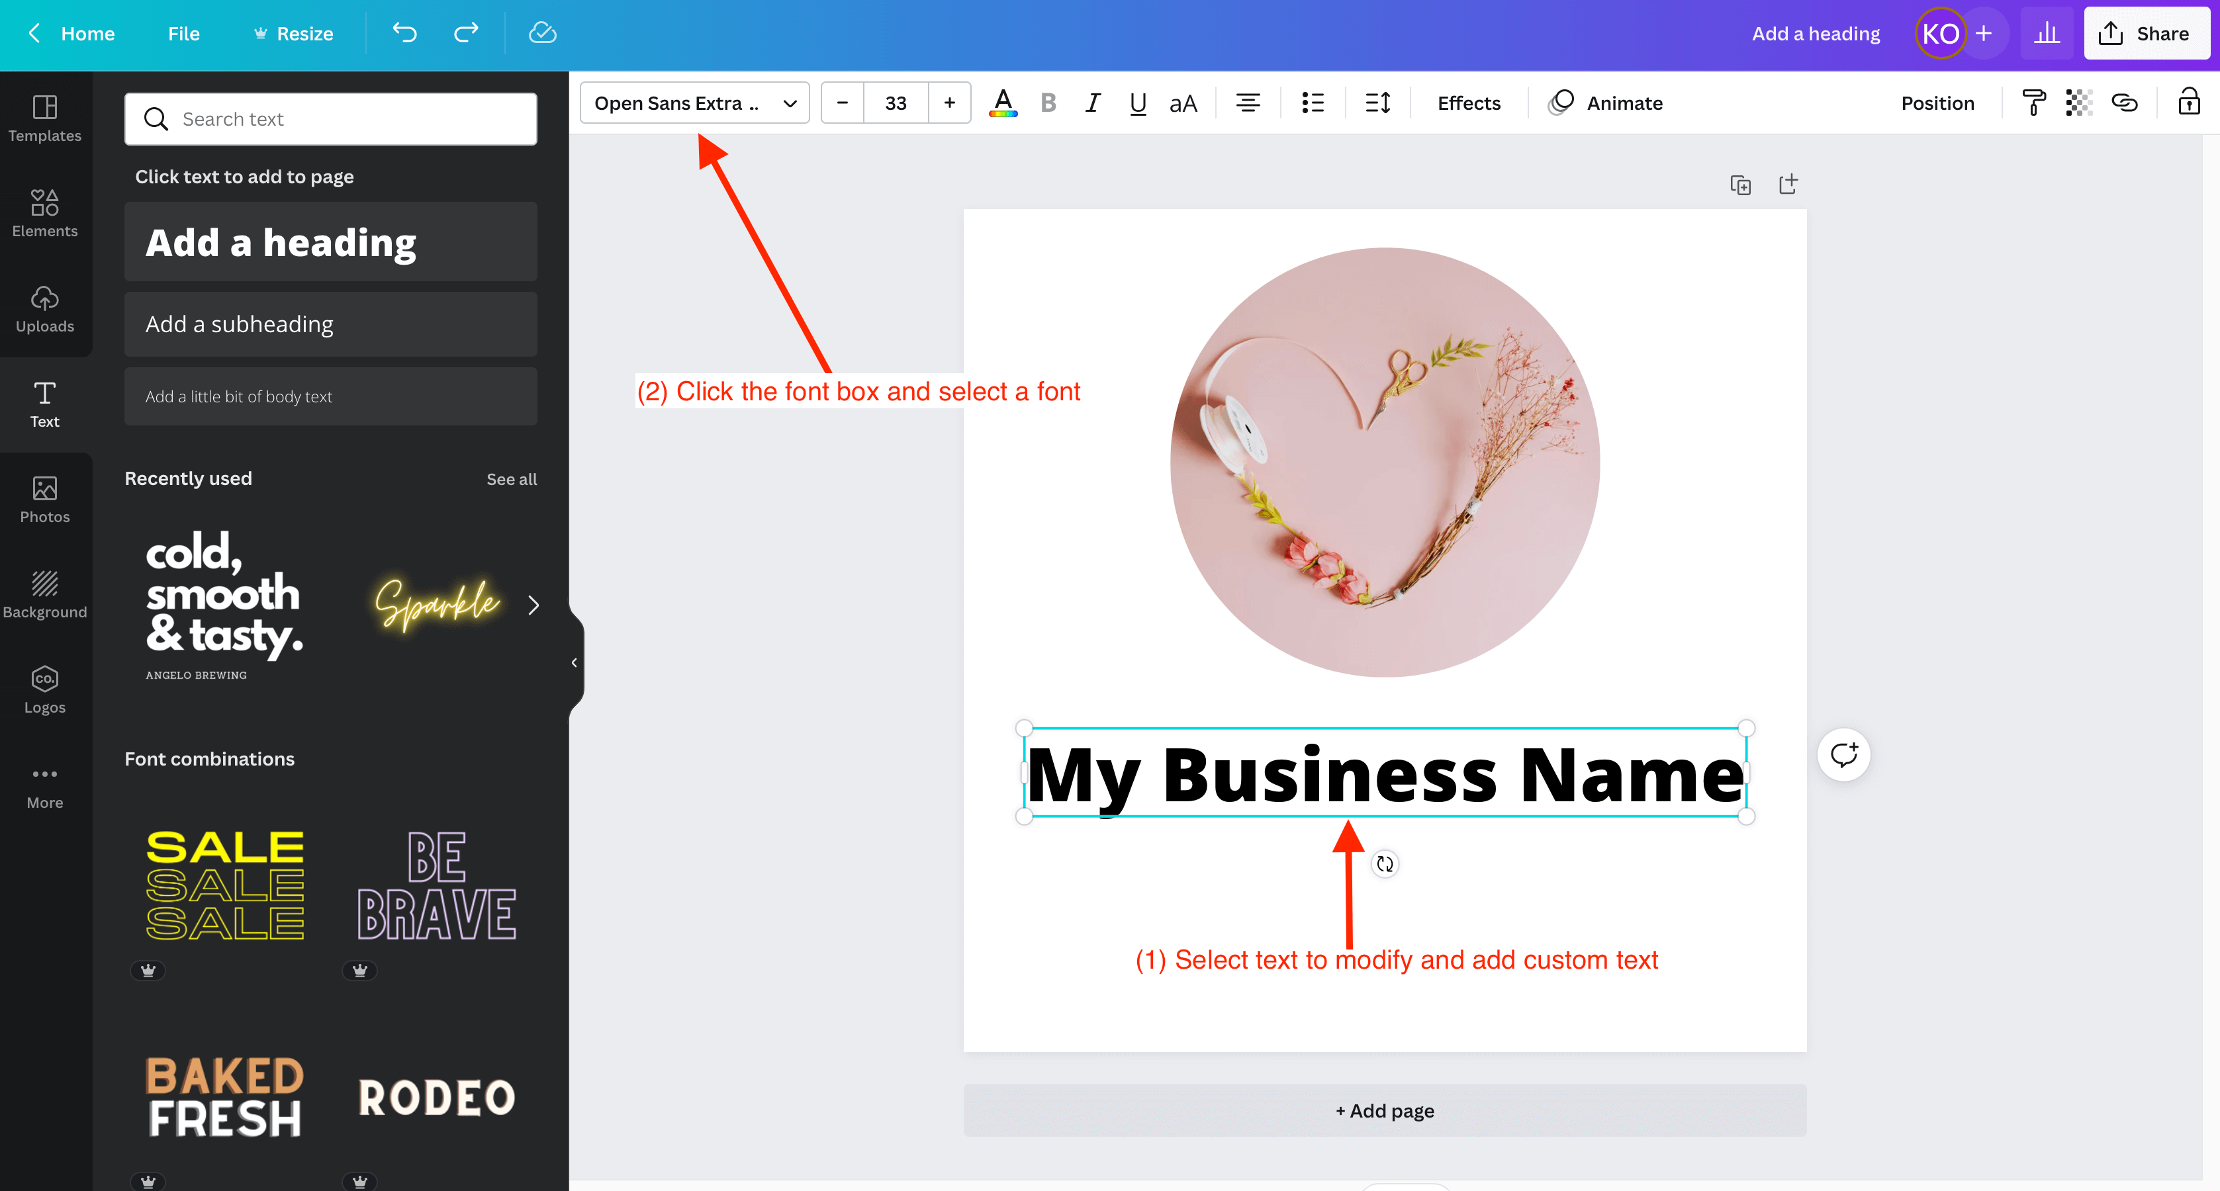Switch to the Elements tab
This screenshot has height=1191, width=2220.
tap(45, 213)
